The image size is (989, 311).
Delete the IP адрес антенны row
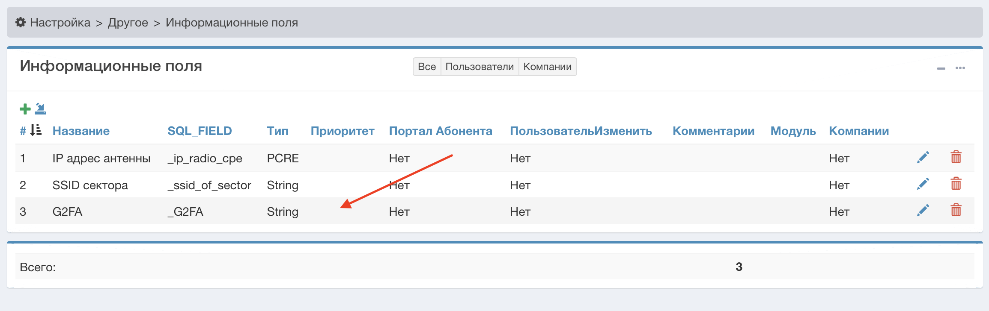coord(956,157)
